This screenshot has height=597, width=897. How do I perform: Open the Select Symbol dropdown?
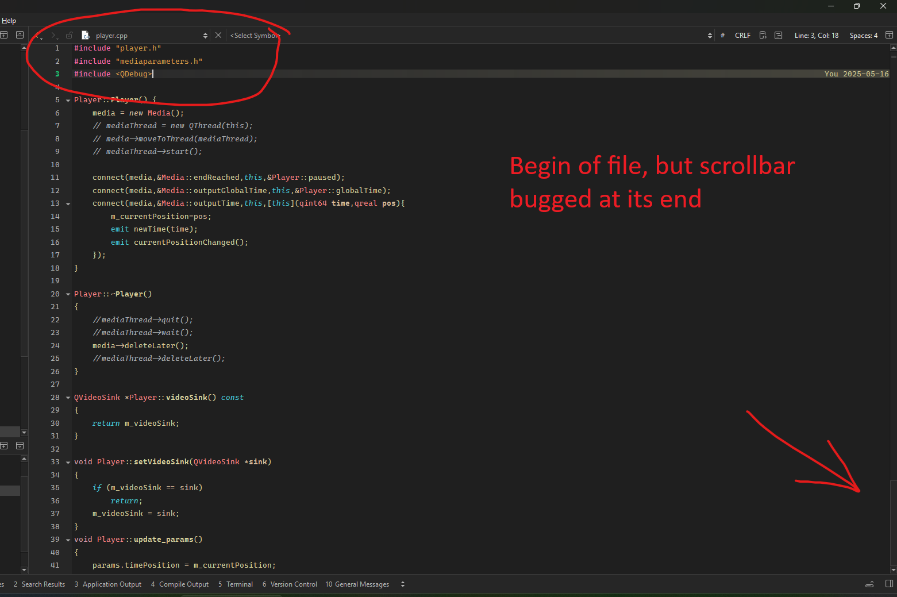[470, 36]
